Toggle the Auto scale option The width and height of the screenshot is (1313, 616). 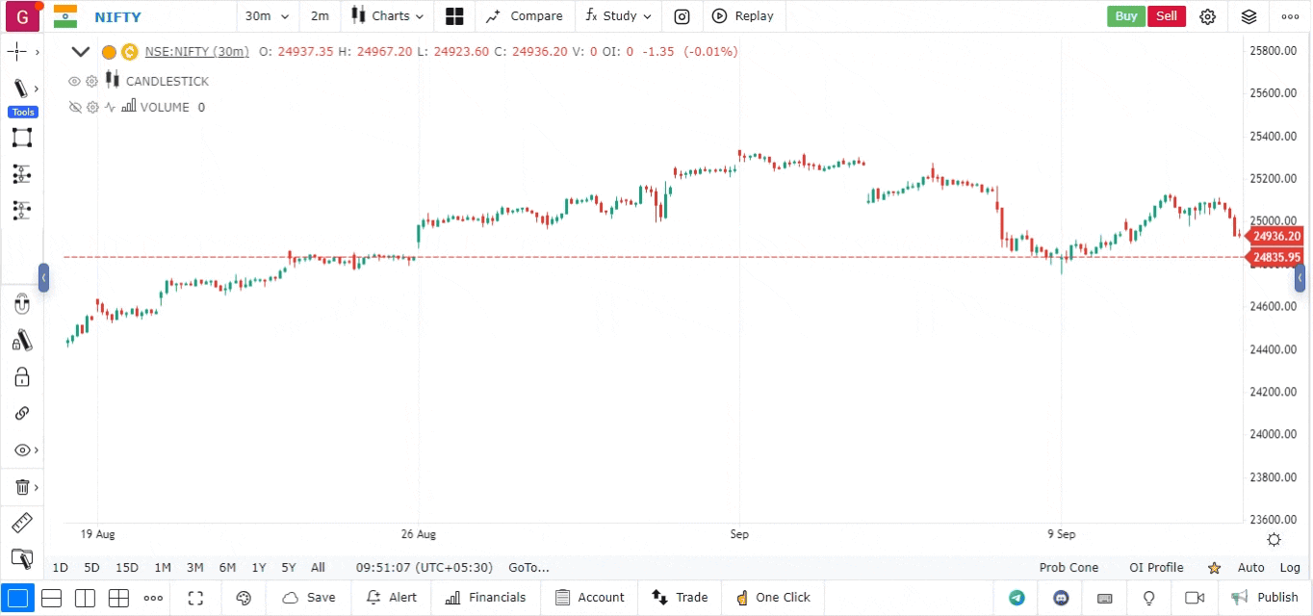pyautogui.click(x=1250, y=568)
